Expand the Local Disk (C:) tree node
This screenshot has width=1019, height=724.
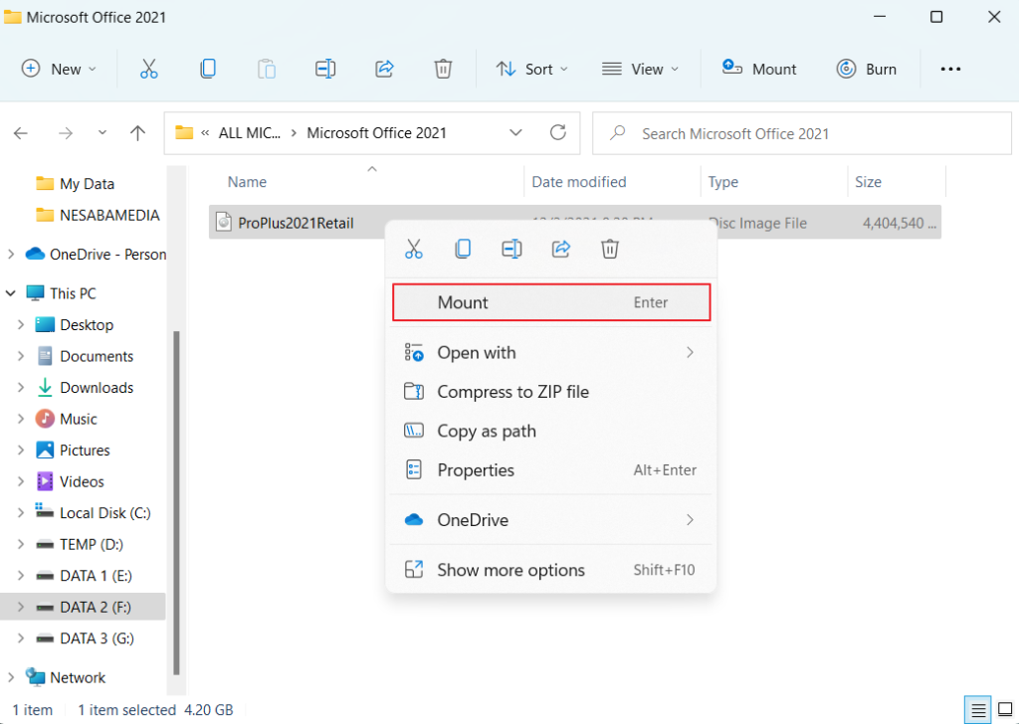[x=21, y=513]
